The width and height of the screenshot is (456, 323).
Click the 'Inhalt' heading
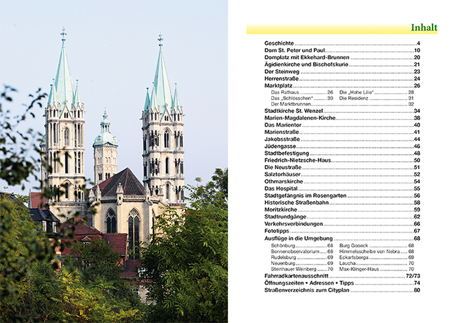click(x=424, y=27)
